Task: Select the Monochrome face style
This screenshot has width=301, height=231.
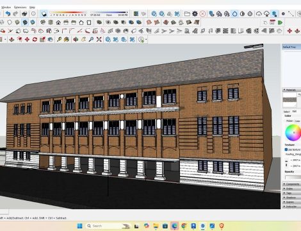Action: tap(33, 22)
